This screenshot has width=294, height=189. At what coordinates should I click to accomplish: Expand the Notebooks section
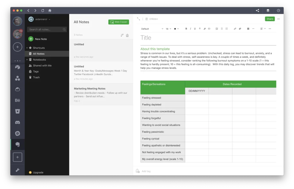click(x=27, y=60)
